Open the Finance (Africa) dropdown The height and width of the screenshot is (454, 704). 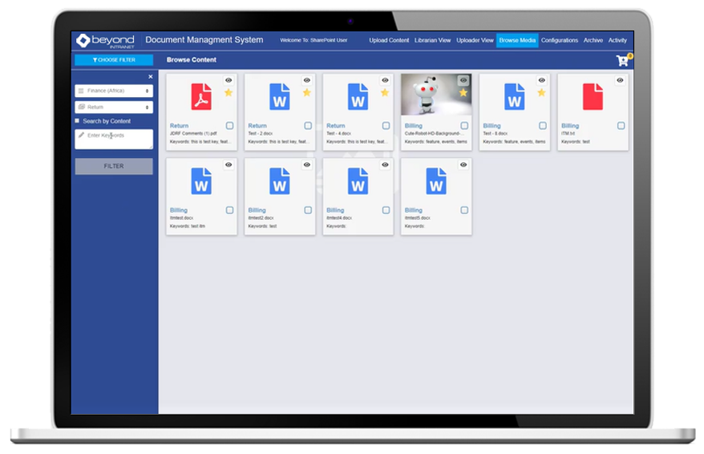[114, 91]
